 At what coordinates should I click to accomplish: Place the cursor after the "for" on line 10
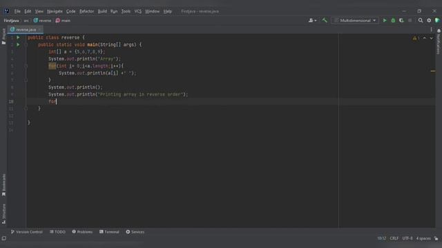pos(57,101)
